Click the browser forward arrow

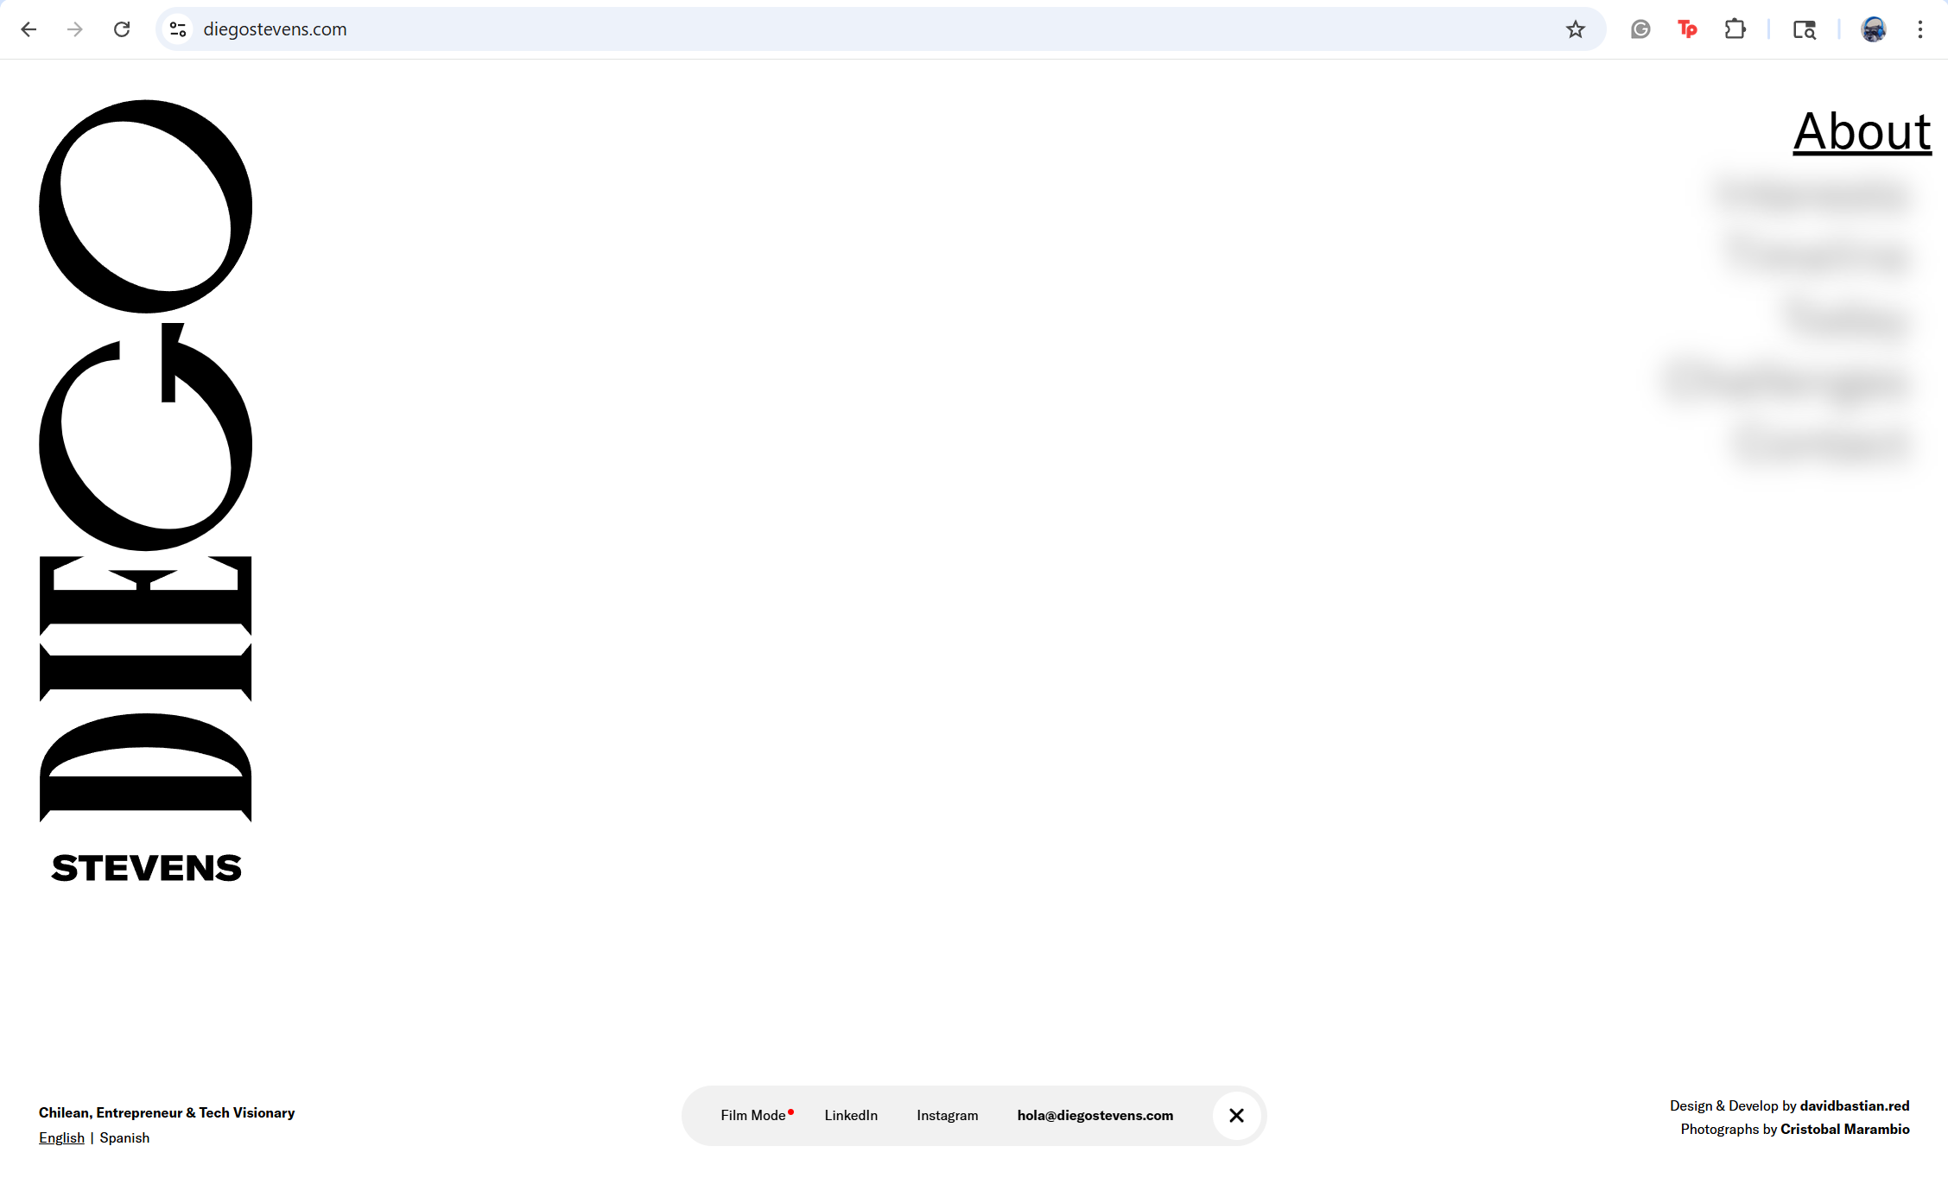coord(75,29)
